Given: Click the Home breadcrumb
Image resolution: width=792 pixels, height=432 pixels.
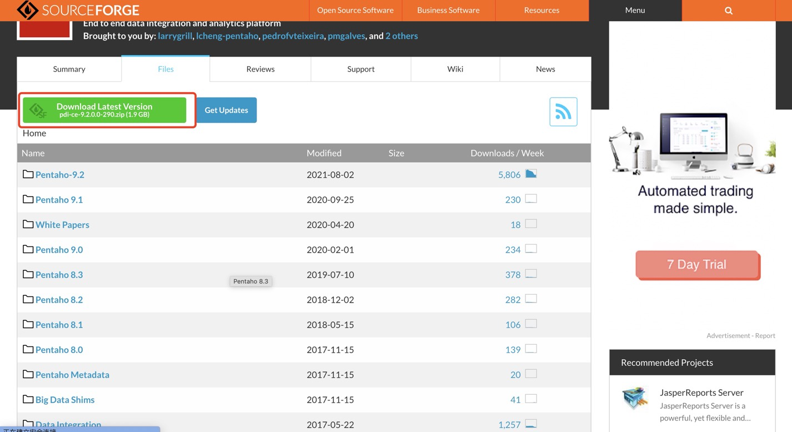Looking at the screenshot, I should coord(34,133).
